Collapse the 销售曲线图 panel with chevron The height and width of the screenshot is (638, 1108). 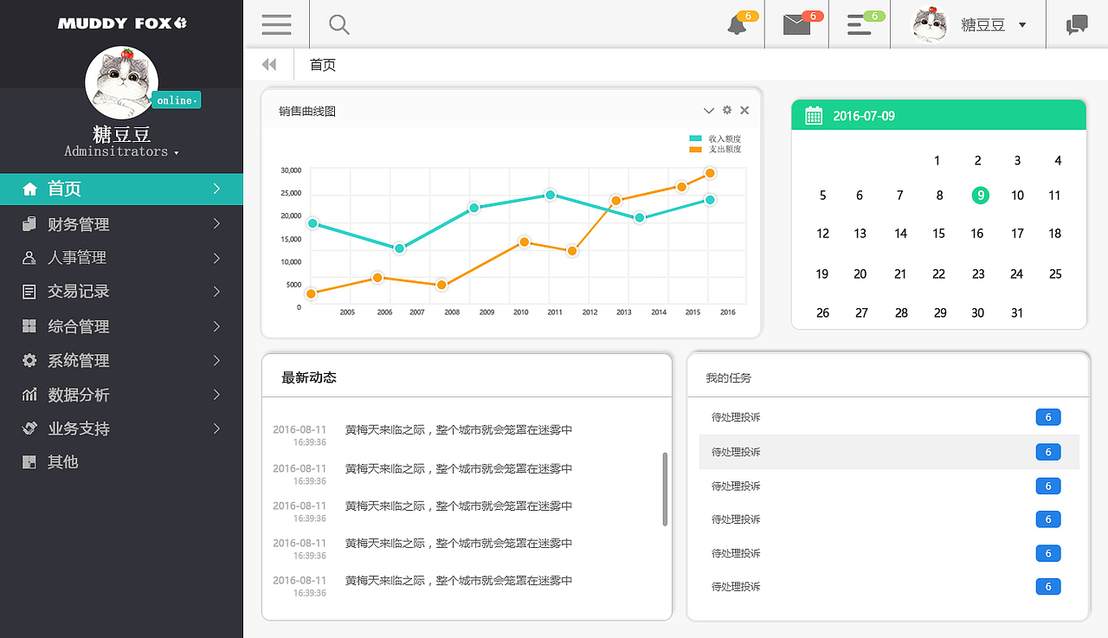click(709, 110)
